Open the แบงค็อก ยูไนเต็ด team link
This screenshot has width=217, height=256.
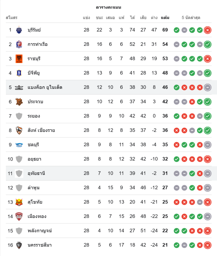[45, 87]
